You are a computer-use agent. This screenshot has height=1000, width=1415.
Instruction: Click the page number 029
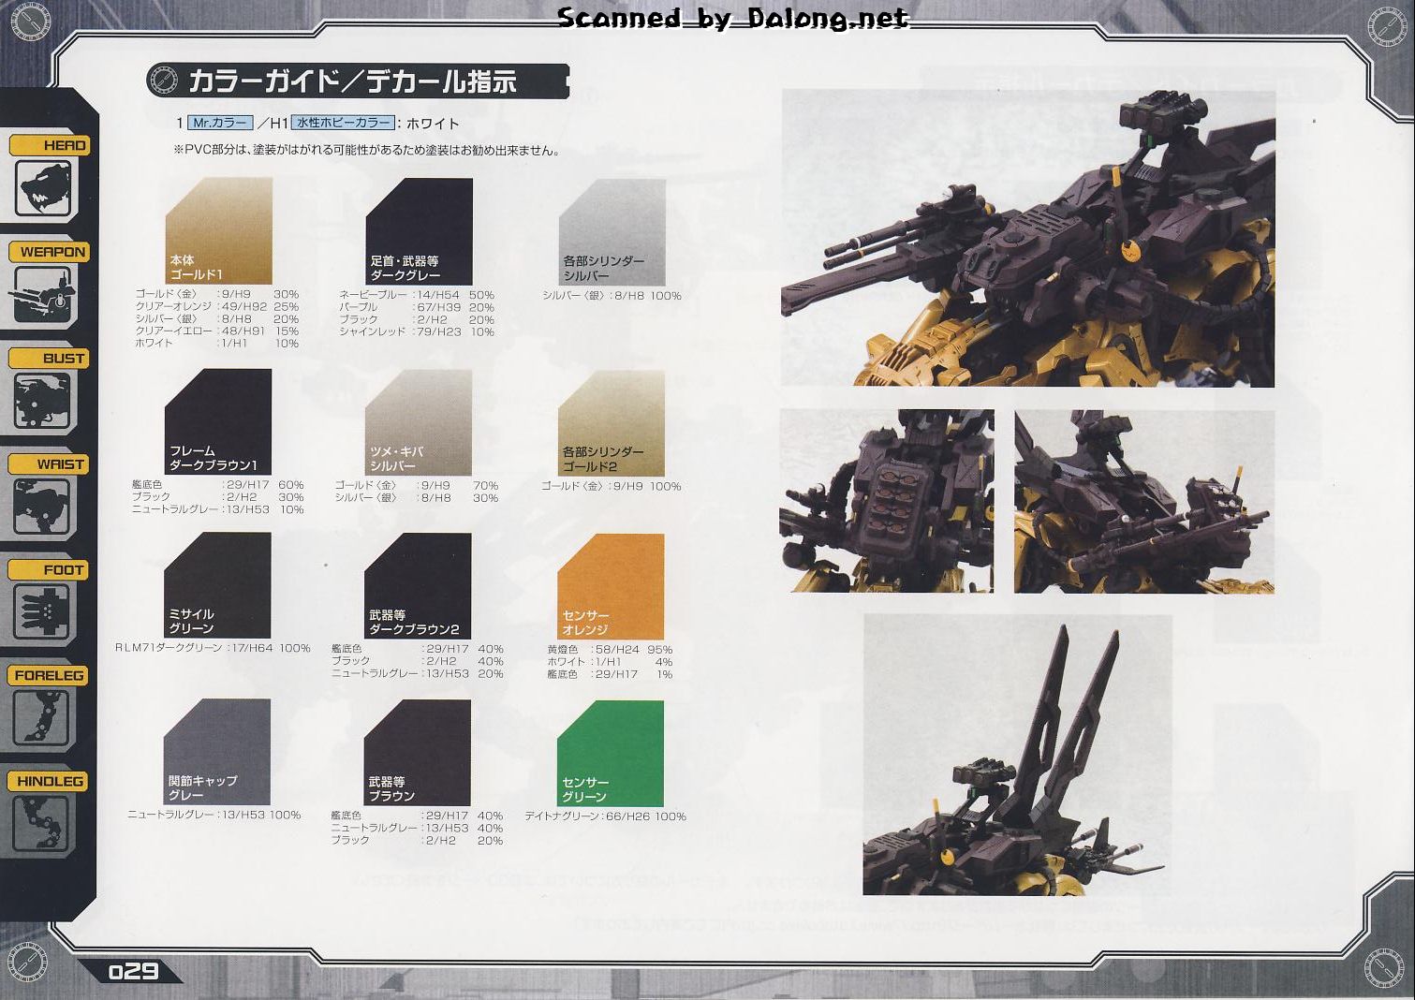point(133,970)
